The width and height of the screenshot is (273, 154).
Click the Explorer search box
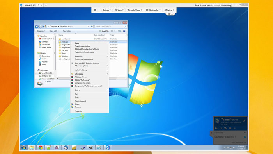click(x=110, y=27)
